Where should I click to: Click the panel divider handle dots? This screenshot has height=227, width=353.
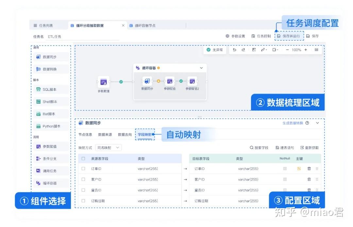pos(200,117)
